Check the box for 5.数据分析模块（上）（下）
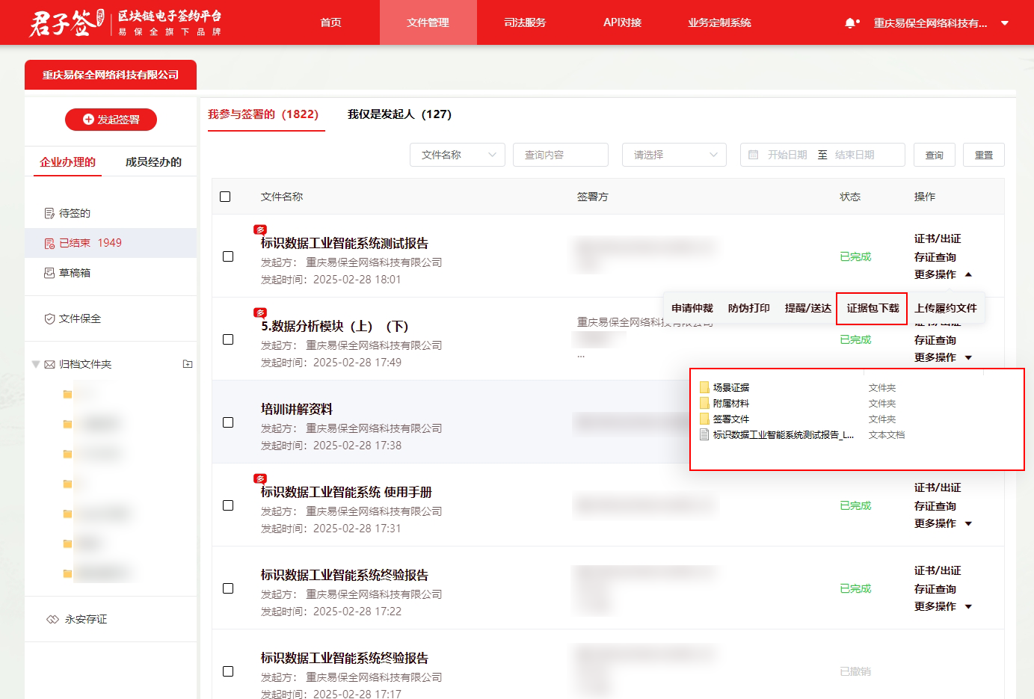The width and height of the screenshot is (1034, 699). click(228, 339)
